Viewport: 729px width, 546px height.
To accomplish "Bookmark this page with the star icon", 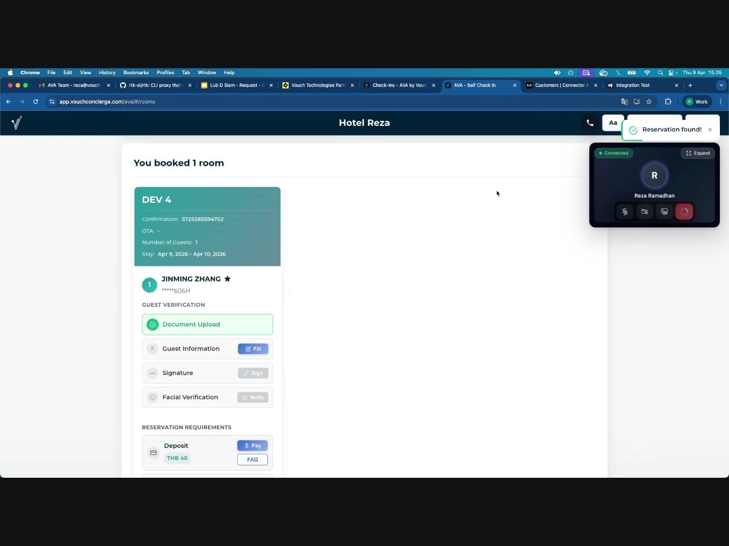I will 650,102.
